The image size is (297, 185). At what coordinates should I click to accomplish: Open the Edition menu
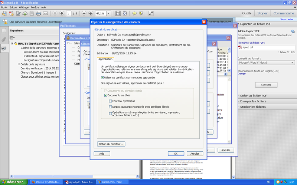click(13, 7)
